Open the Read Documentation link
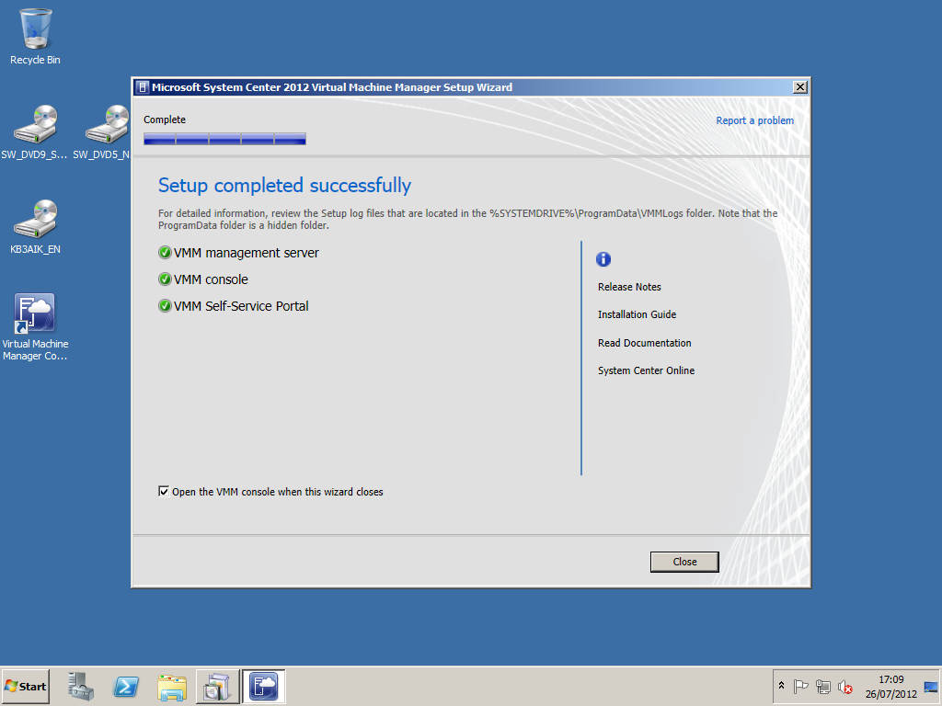 [x=644, y=343]
